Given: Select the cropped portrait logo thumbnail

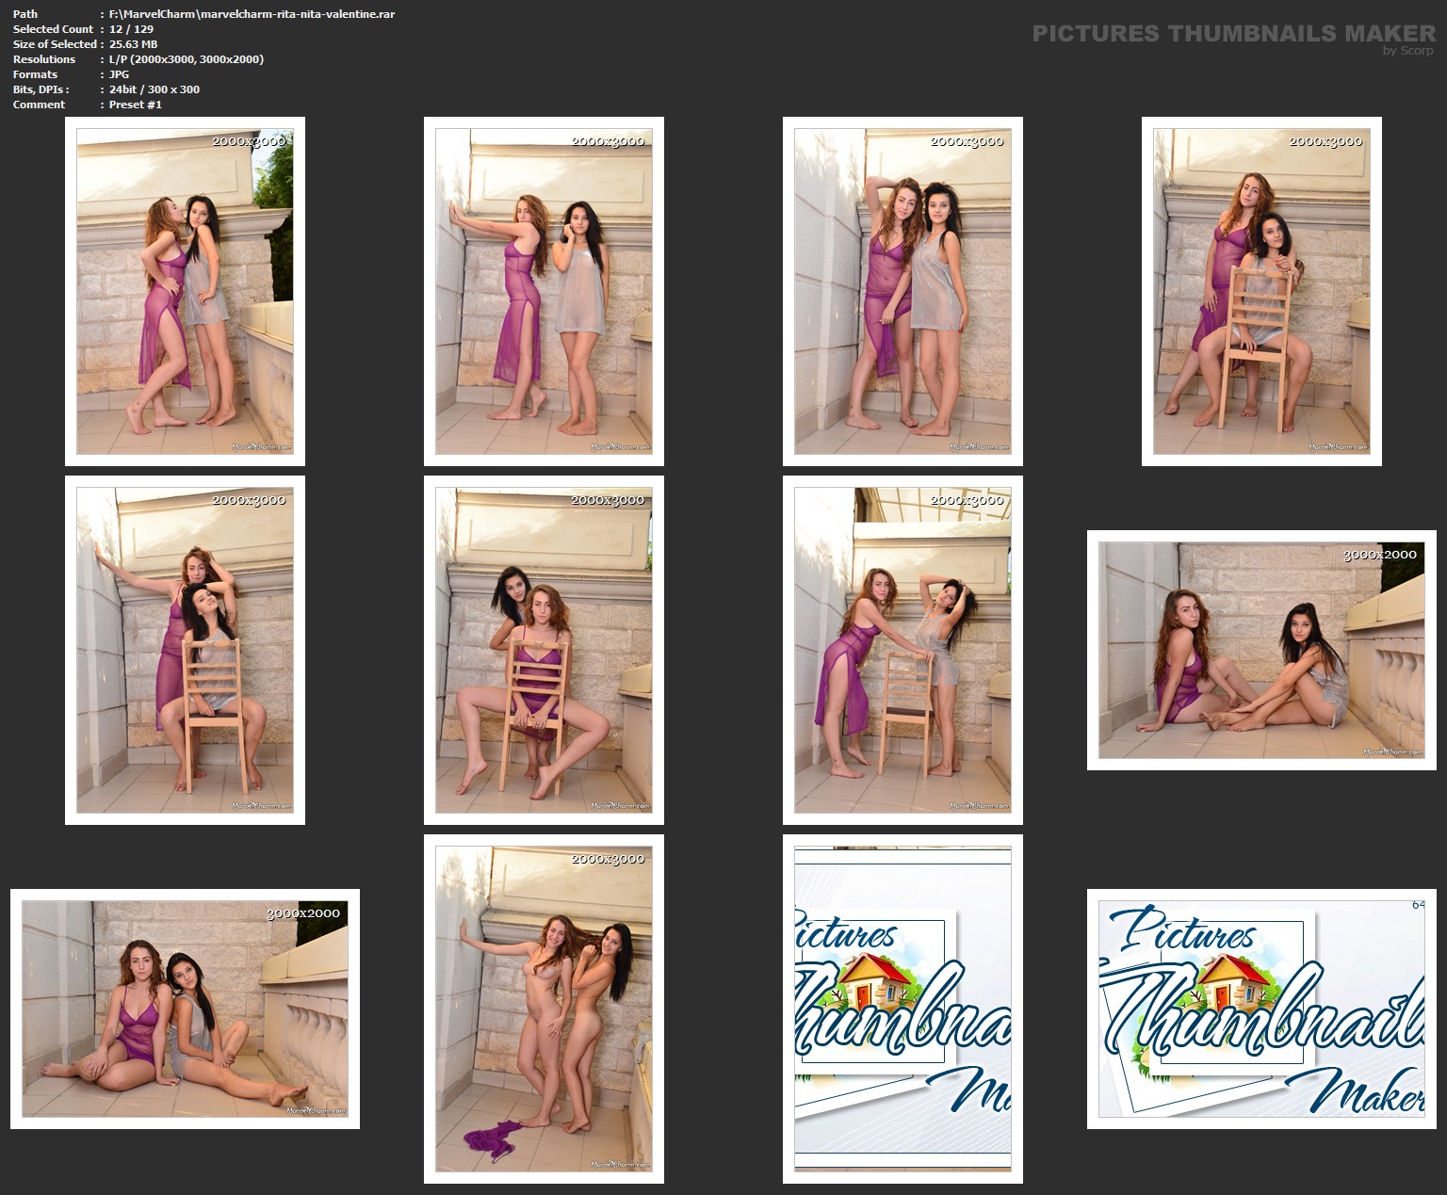Looking at the screenshot, I should point(902,1009).
